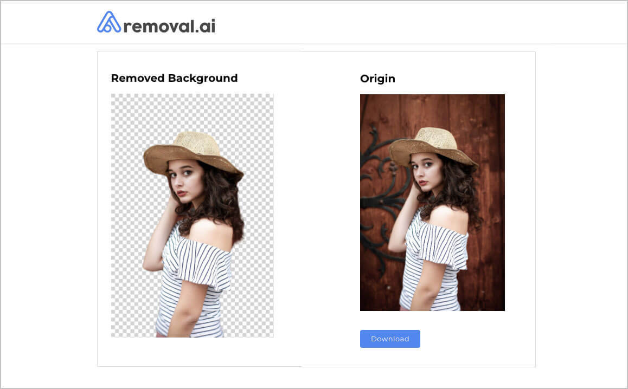This screenshot has width=628, height=389.
Task: Click the transparent checkerboard preview image
Action: [192, 216]
